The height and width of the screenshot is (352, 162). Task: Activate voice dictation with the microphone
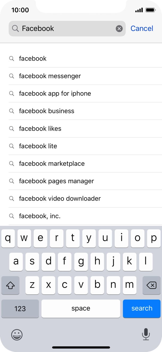pos(146,335)
